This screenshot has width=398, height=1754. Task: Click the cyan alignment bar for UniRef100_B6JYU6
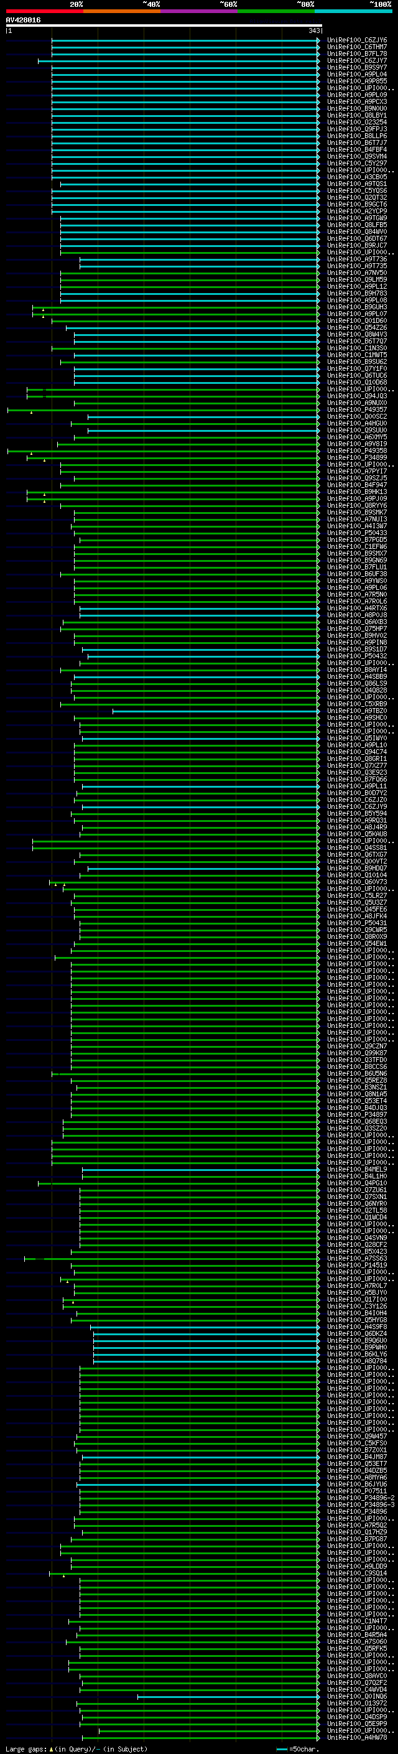[x=198, y=1485]
